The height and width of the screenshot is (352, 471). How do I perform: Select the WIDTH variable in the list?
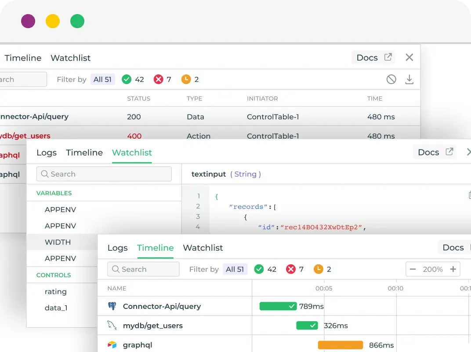[x=58, y=242]
